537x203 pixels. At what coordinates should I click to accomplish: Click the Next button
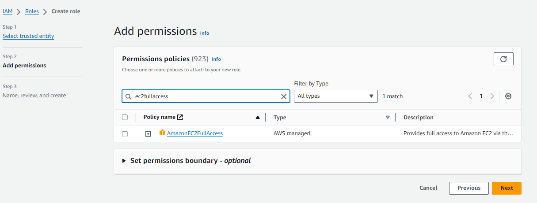click(507, 188)
